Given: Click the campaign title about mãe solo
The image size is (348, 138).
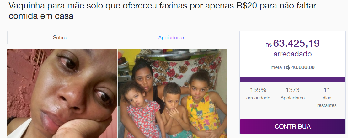Looking at the screenshot, I should (x=162, y=11).
